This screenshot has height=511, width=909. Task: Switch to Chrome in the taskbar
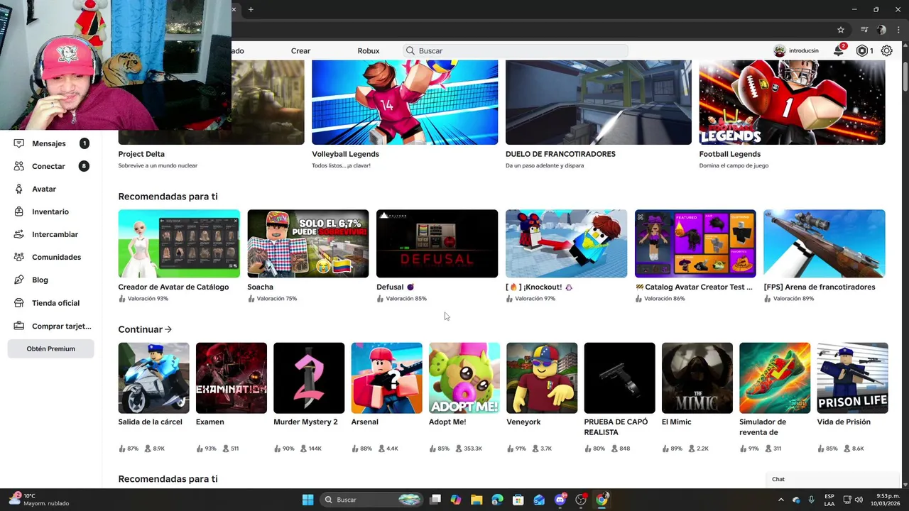click(x=602, y=500)
